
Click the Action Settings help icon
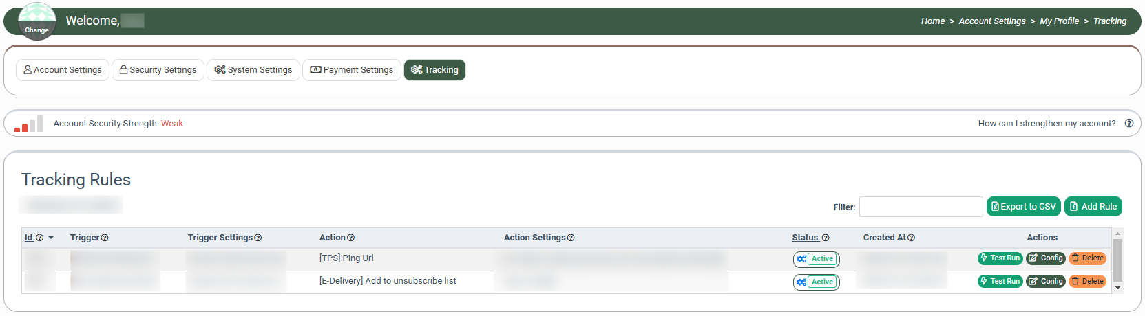click(x=571, y=238)
